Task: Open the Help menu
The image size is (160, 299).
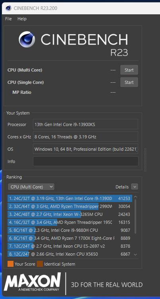Action: [x=22, y=19]
